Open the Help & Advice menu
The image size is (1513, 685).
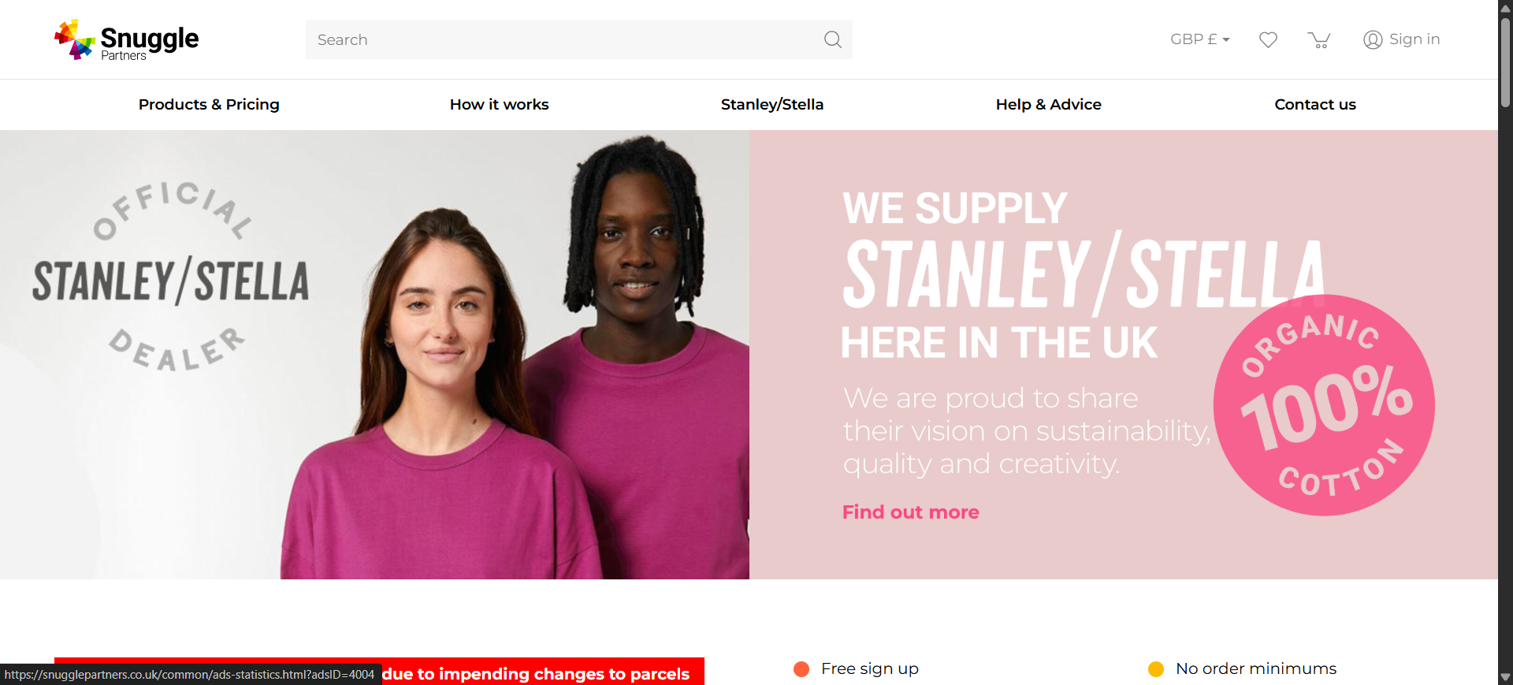(x=1048, y=104)
